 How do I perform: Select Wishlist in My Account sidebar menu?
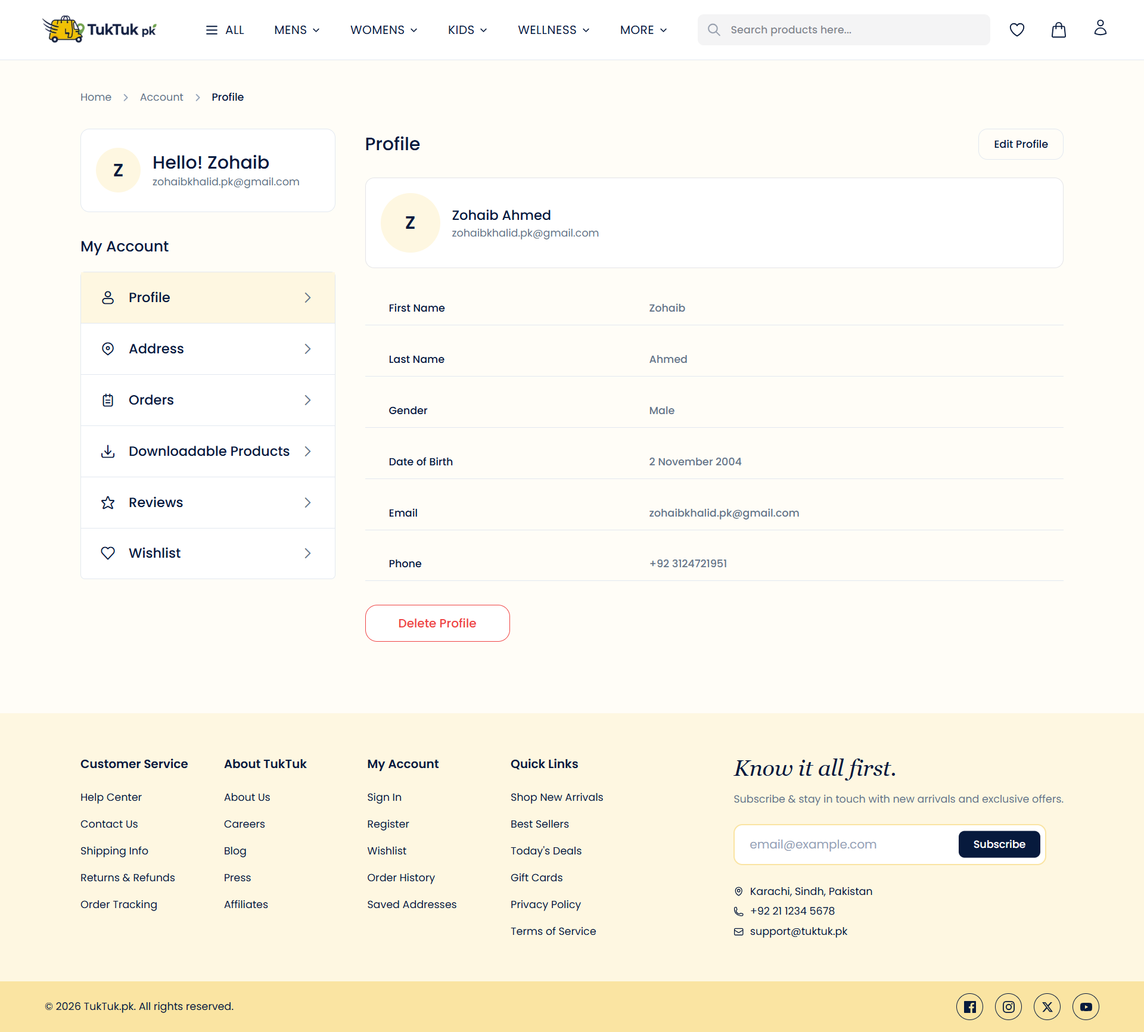click(208, 553)
